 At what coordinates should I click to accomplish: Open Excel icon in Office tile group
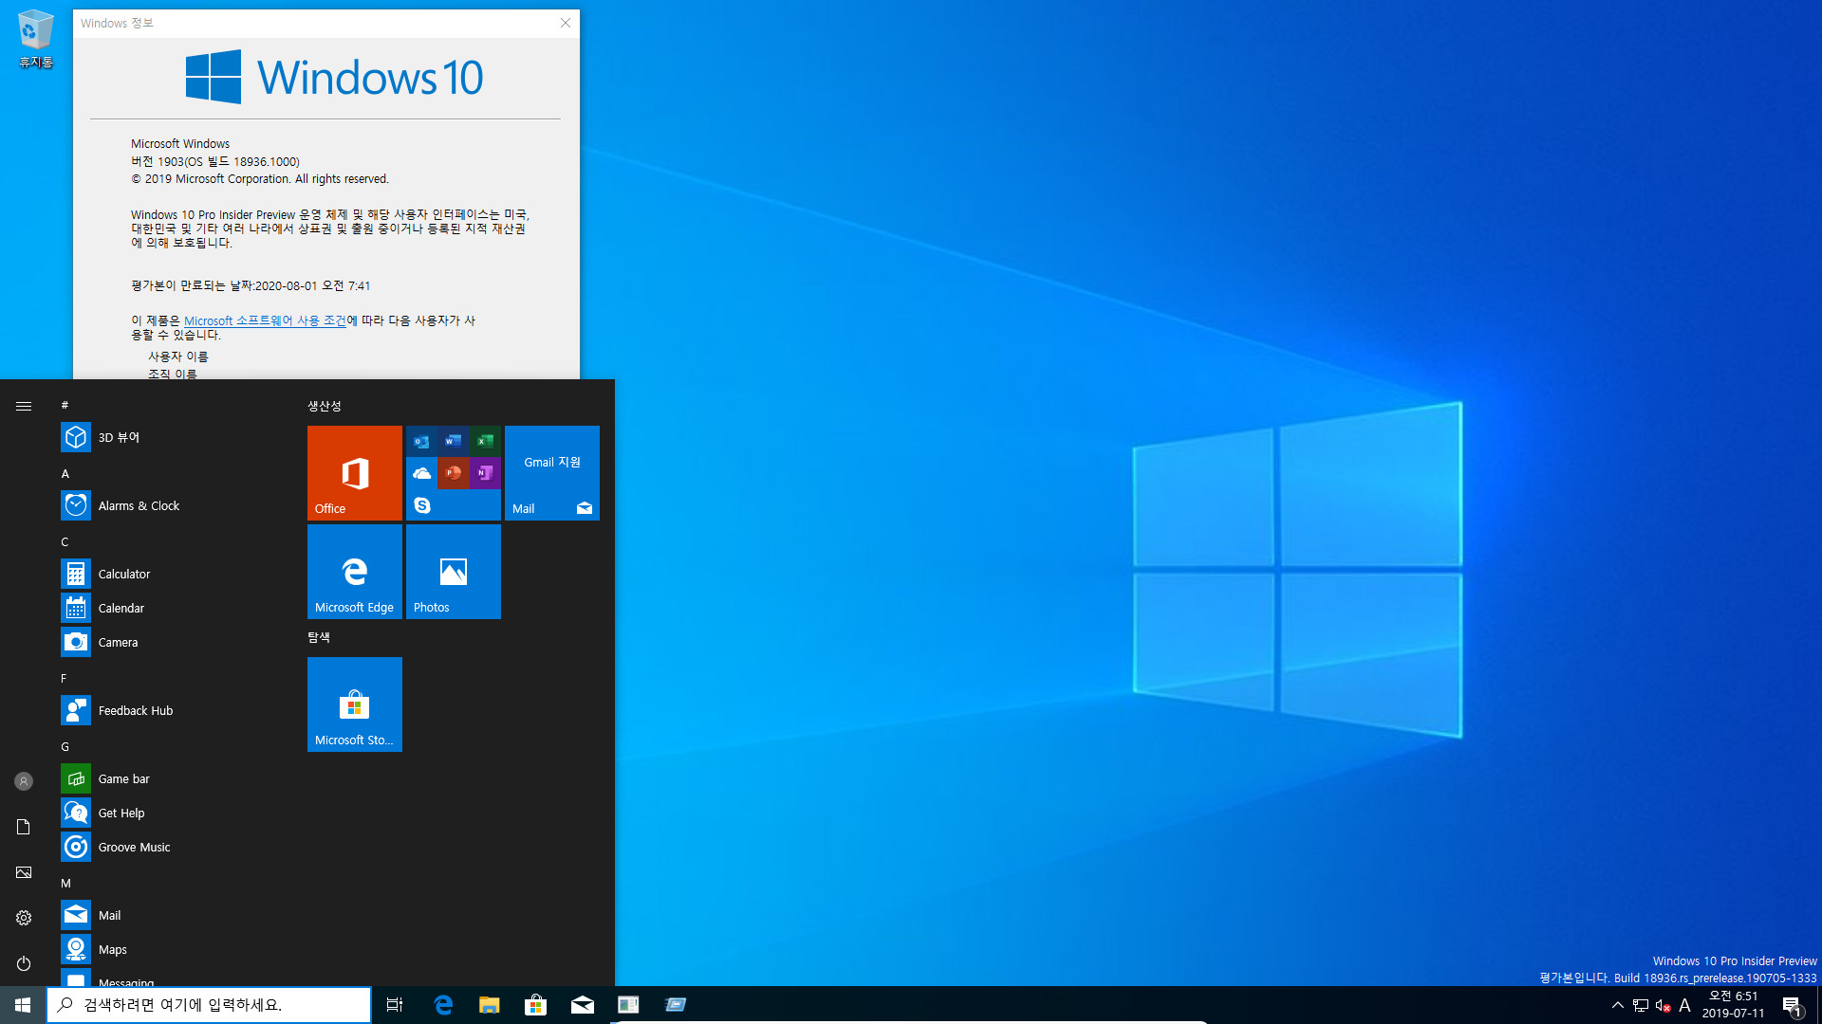click(x=485, y=441)
